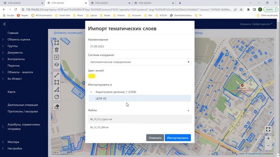The width and height of the screenshot is (280, 157).
Task: Reload the browser page
Action: [16, 10]
